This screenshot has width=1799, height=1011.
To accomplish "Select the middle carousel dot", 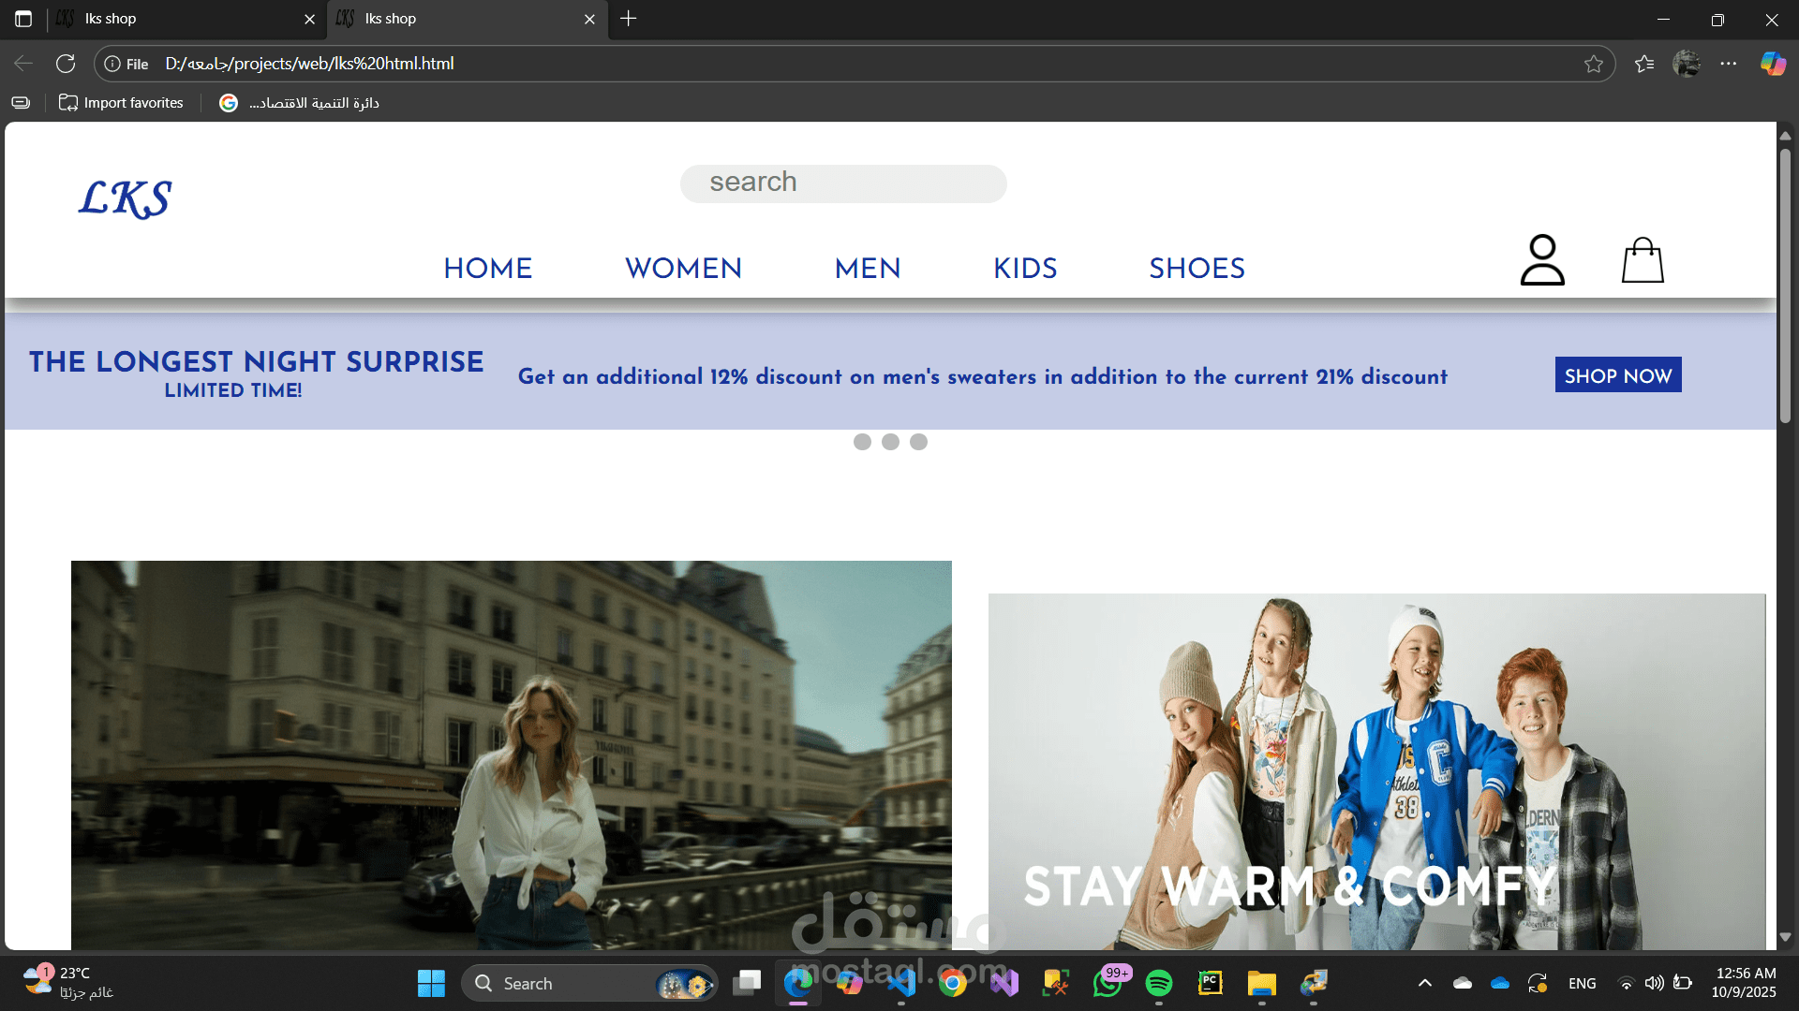I will pos(890,442).
